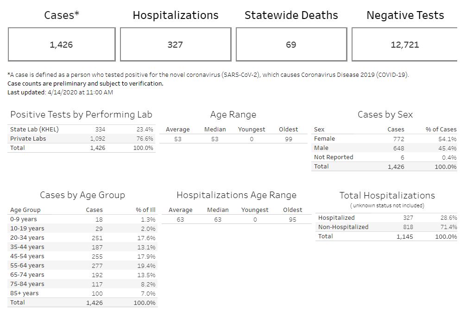Select the Hospitalizations card showing 327

click(175, 44)
